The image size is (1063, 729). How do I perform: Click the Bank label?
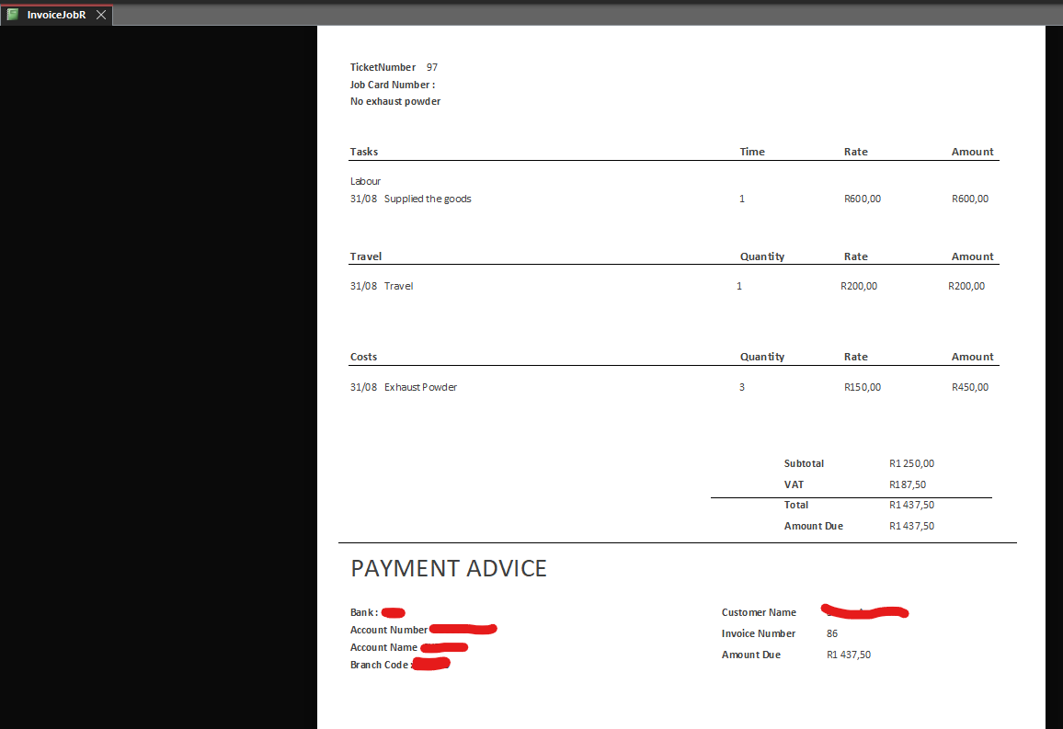[x=364, y=612]
